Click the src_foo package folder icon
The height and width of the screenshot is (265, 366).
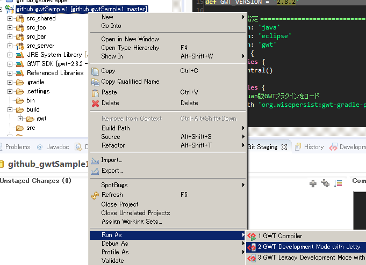20,28
